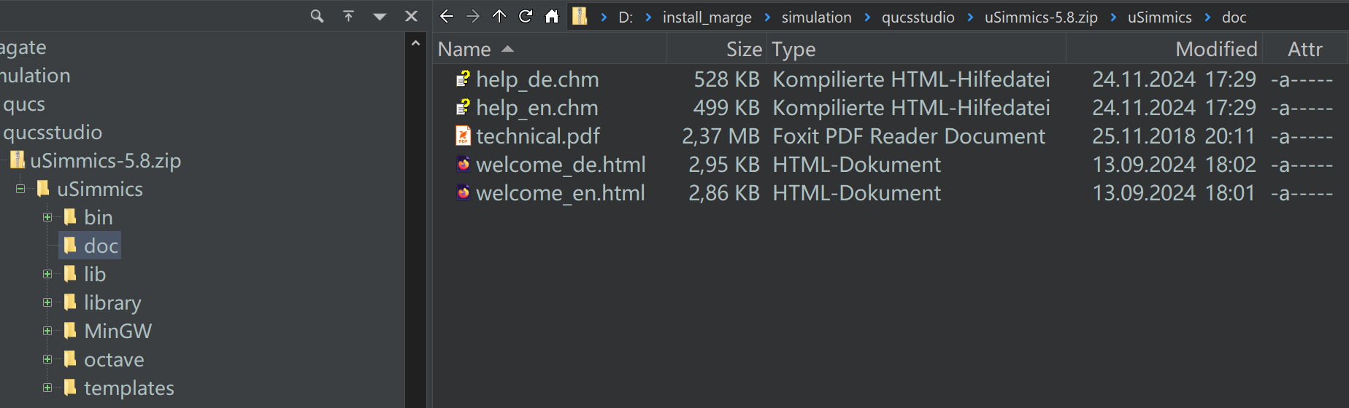Select the templates folder in tree

pyautogui.click(x=128, y=388)
